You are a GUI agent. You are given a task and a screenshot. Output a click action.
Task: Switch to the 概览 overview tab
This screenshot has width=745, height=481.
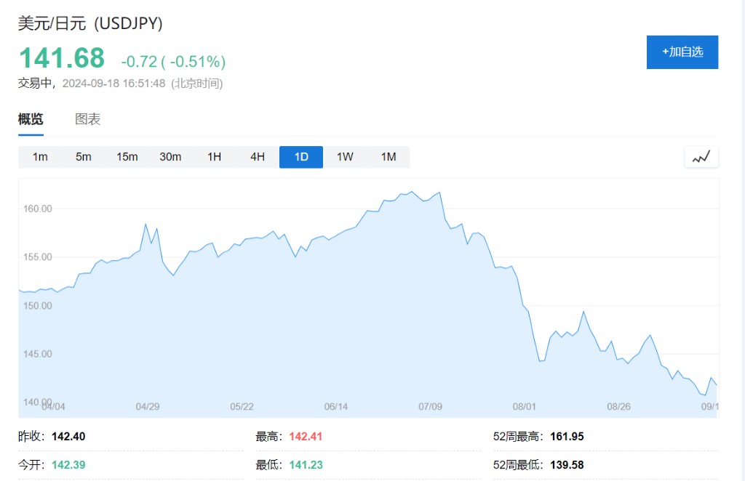coord(31,120)
